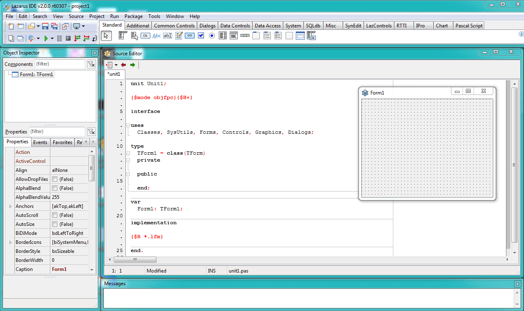Click the Save All toolbar icon

pyautogui.click(x=54, y=26)
